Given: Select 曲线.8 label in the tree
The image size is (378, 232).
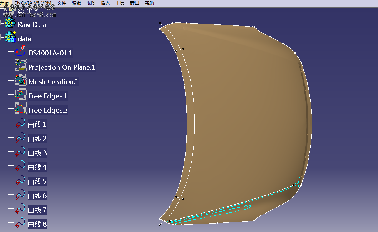Looking at the screenshot, I should [37, 224].
